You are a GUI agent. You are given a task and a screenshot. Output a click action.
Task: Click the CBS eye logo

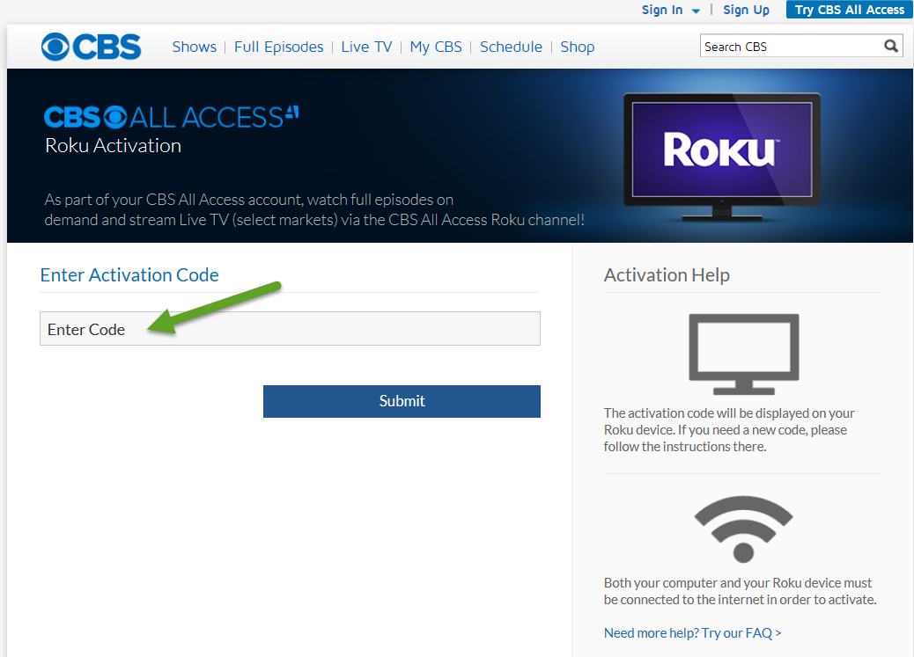tap(91, 47)
